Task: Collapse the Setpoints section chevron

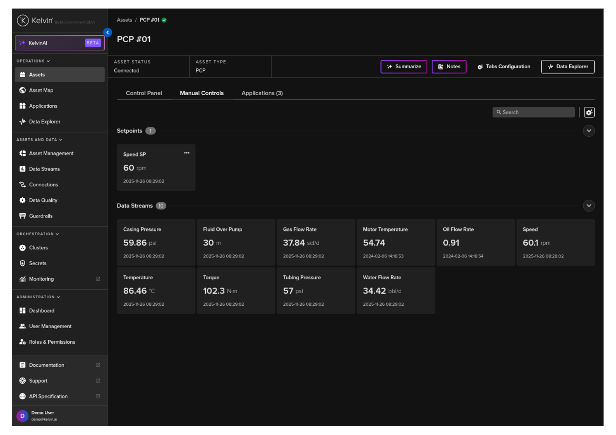Action: 589,131
